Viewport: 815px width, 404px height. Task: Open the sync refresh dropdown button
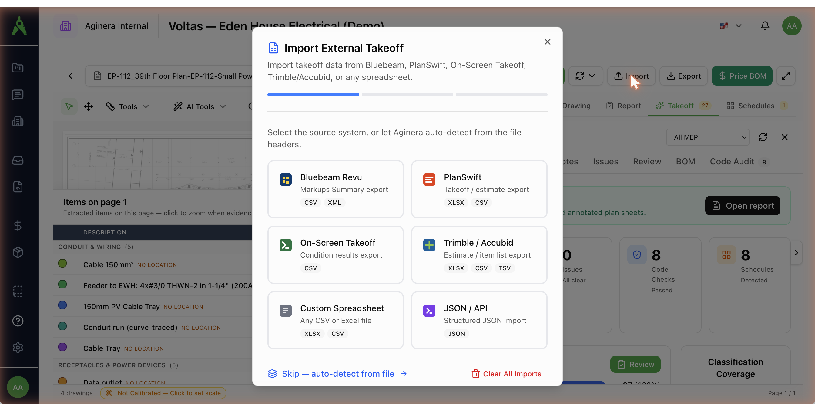coord(585,76)
